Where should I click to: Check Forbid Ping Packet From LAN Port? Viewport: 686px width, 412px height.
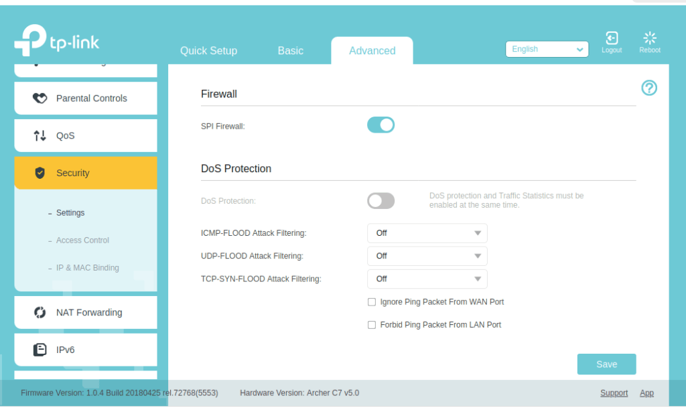pos(371,324)
